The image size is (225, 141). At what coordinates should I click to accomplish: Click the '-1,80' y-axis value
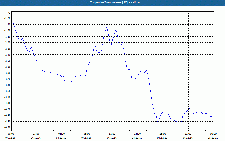coord(8,36)
